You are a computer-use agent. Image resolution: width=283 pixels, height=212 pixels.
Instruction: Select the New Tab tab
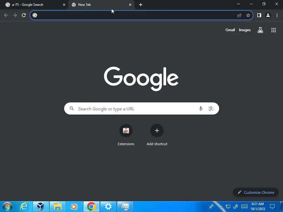coord(101,5)
